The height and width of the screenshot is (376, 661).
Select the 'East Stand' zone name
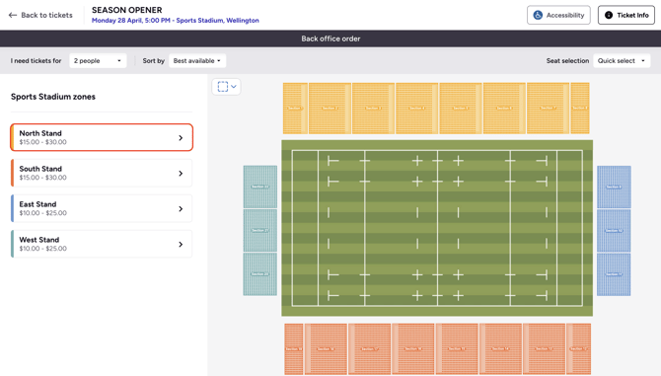(37, 204)
